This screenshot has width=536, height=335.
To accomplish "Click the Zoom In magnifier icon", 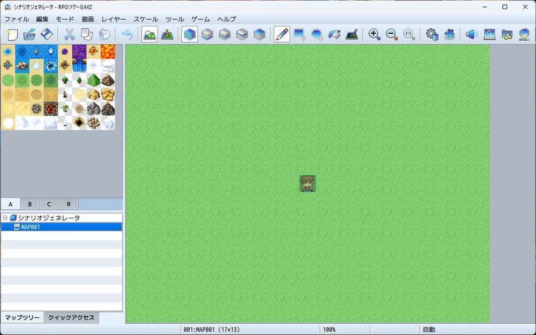I will click(x=374, y=34).
